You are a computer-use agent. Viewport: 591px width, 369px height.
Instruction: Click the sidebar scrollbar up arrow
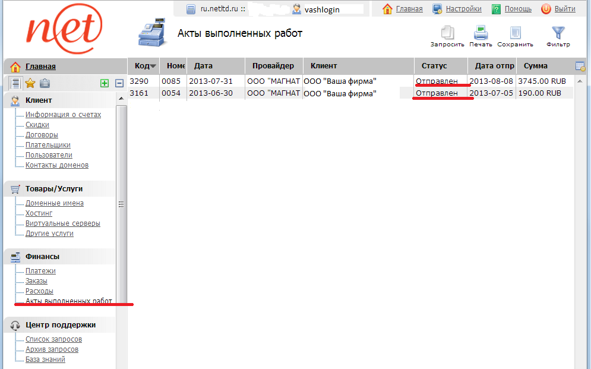point(121,97)
